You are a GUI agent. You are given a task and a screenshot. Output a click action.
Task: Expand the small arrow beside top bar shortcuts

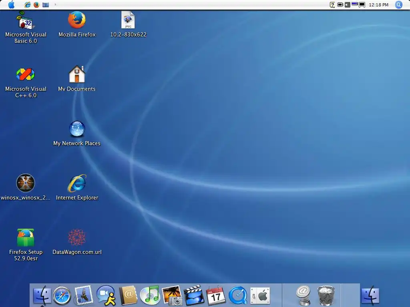click(x=55, y=4)
